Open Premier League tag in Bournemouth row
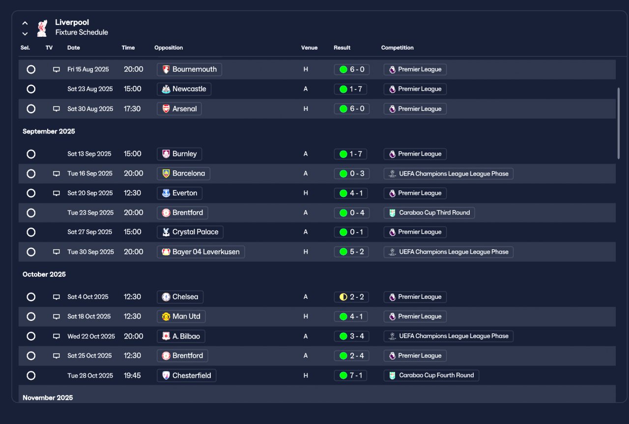Image resolution: width=629 pixels, height=424 pixels. click(415, 69)
